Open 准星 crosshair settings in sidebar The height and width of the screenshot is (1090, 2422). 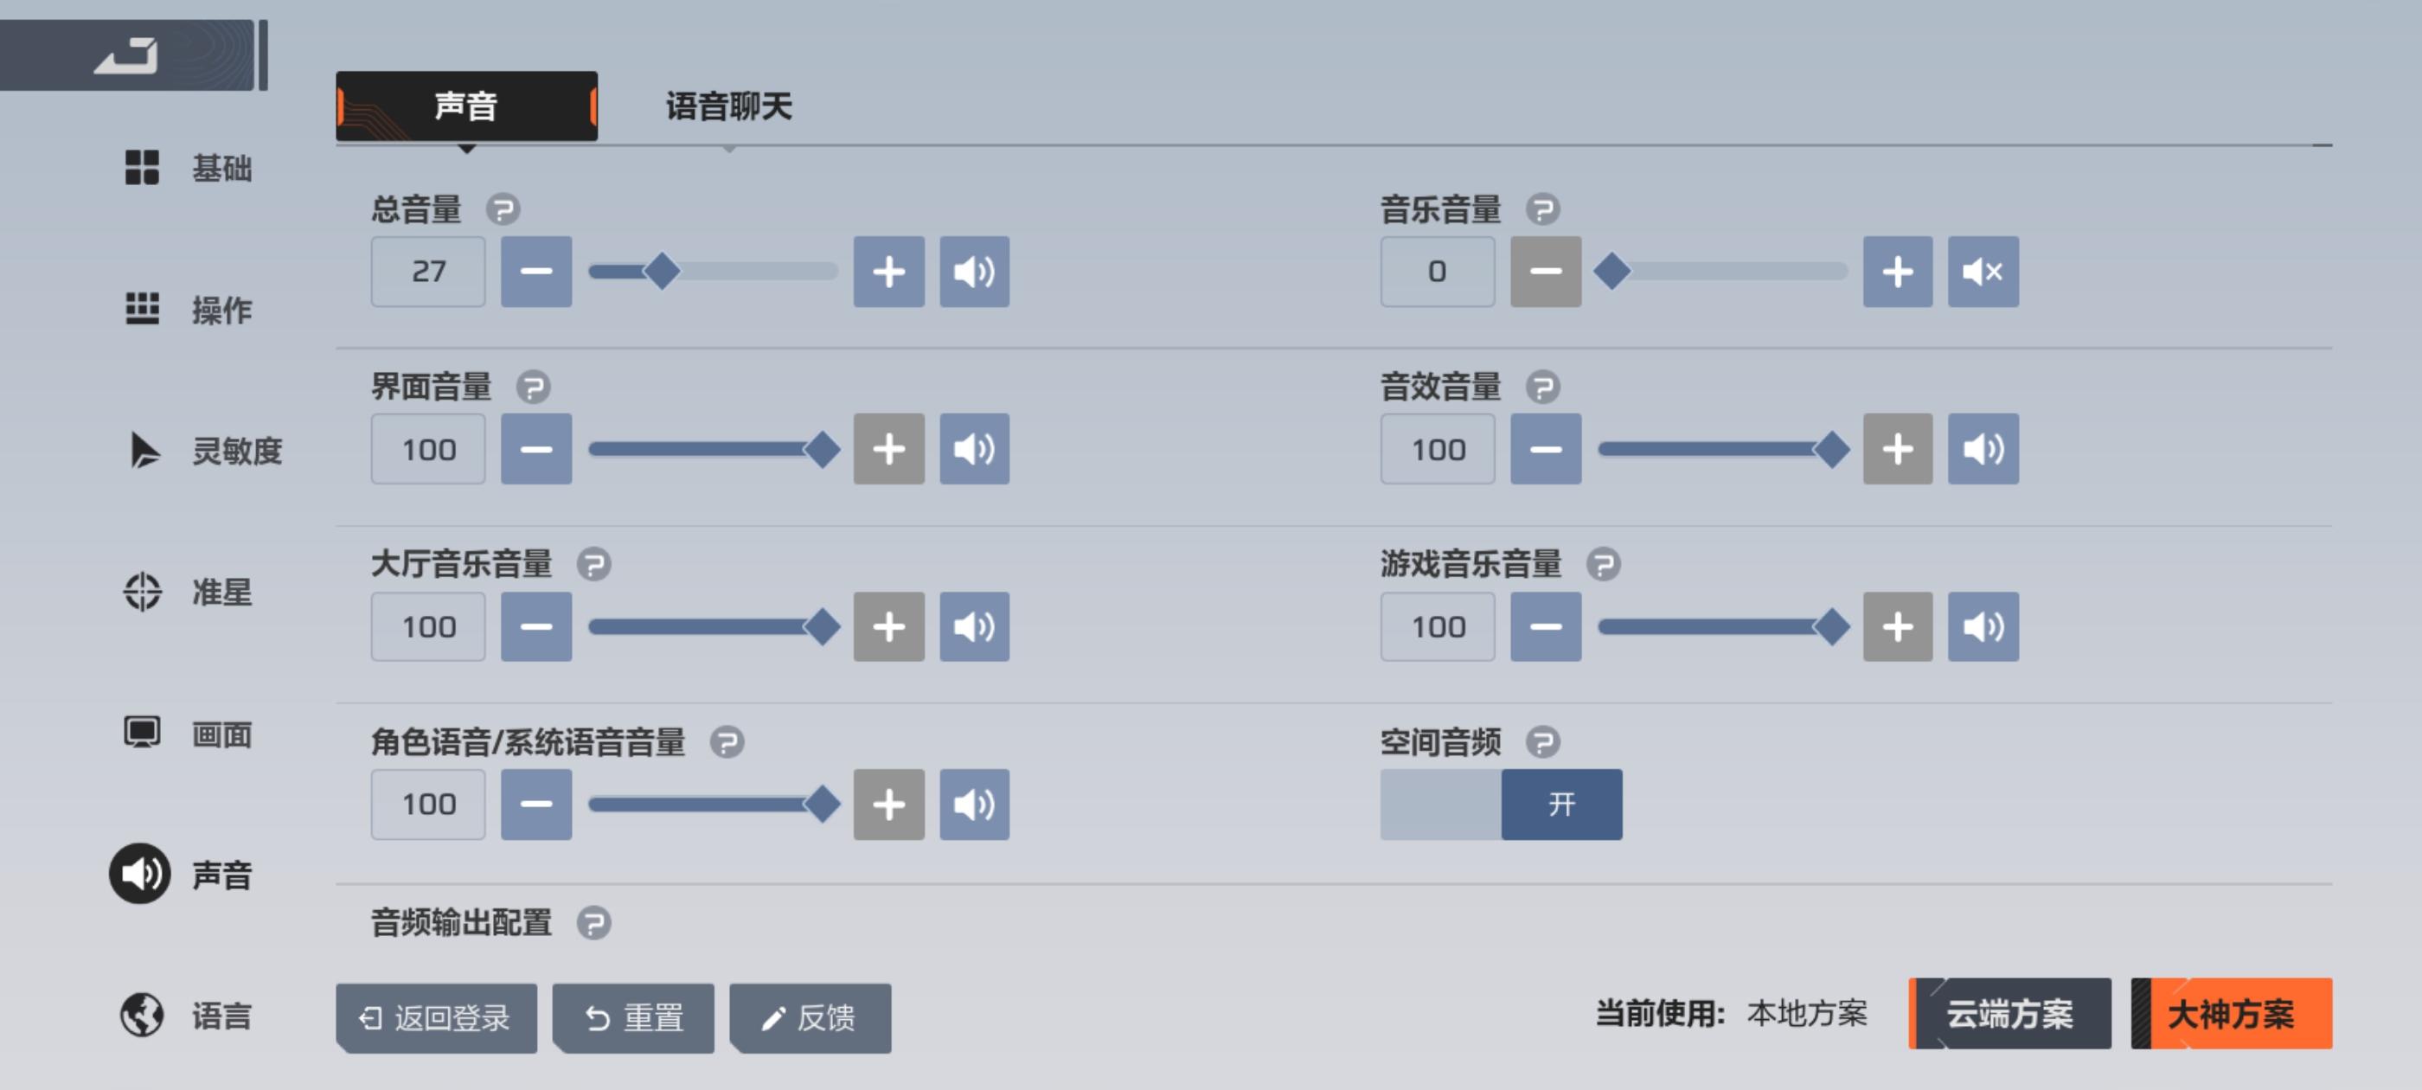tap(188, 592)
